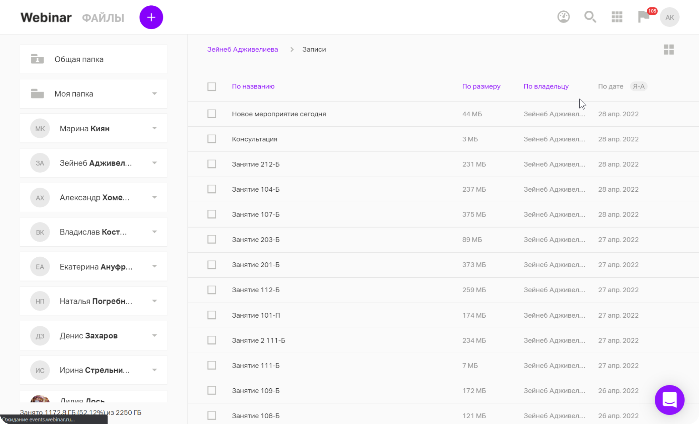Click the search magnifier icon
Viewport: 699px width, 424px height.
(x=590, y=17)
